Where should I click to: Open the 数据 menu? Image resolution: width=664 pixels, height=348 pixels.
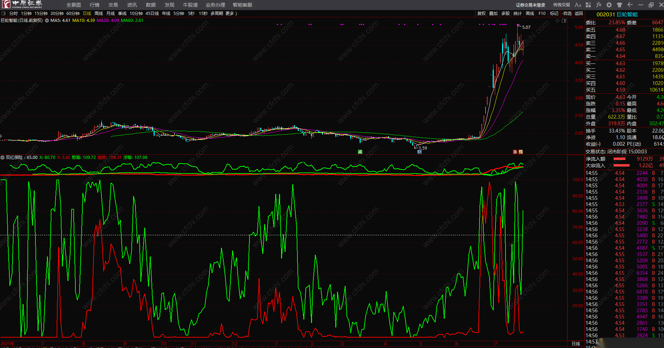pos(151,5)
